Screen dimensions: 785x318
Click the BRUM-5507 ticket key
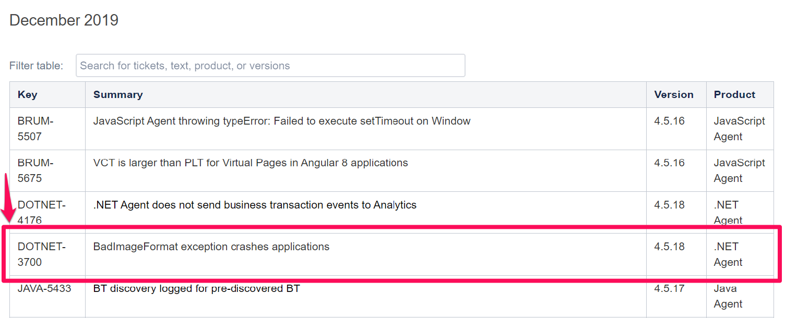tap(35, 129)
